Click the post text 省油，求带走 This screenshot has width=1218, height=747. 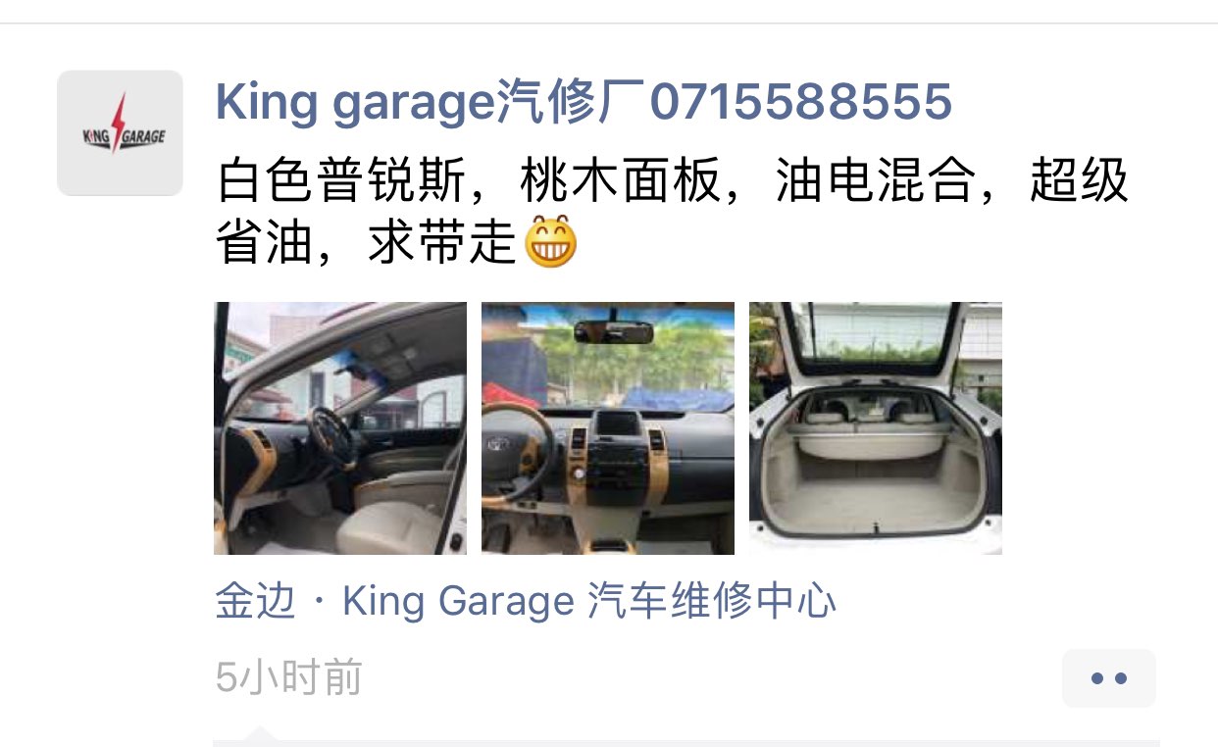(367, 243)
